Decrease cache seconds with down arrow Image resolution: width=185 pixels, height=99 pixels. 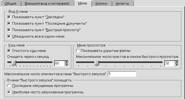pos(66,65)
